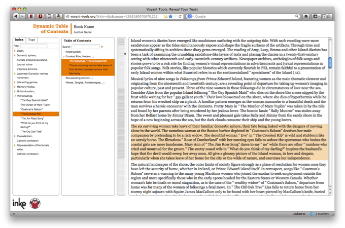Click the Book Name title
The height and width of the screenshot is (228, 345).
(x=84, y=27)
